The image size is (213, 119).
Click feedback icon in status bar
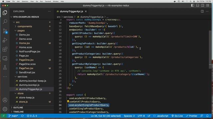click(202, 116)
